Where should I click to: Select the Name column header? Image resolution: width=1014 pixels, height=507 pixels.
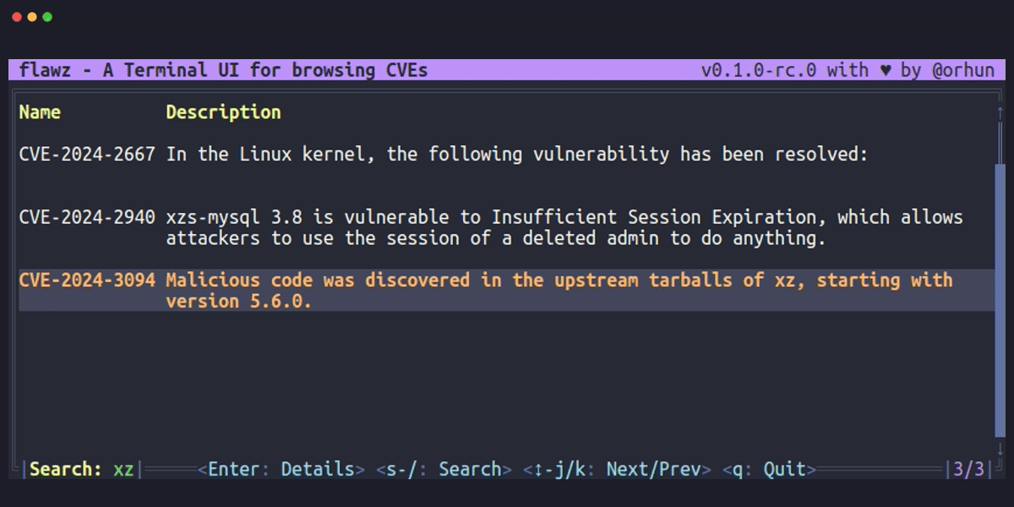tap(39, 112)
